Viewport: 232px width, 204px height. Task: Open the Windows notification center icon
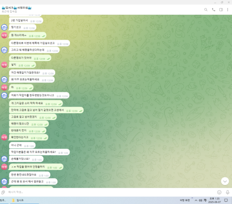click(x=226, y=200)
